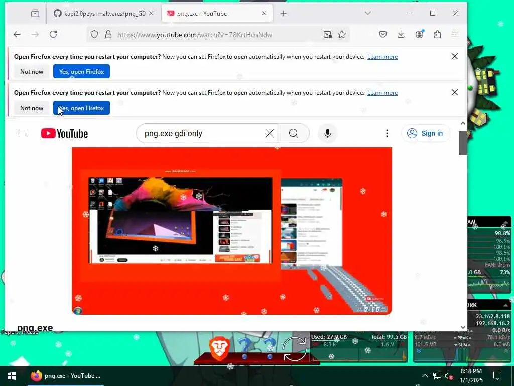
Task: View site security padlock info
Action: pos(108,35)
